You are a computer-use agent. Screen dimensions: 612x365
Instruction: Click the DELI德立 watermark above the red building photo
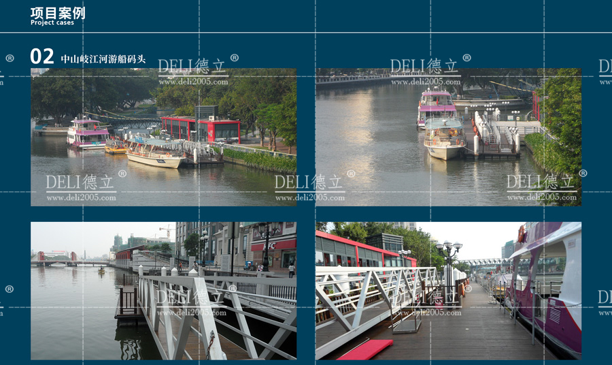click(192, 67)
